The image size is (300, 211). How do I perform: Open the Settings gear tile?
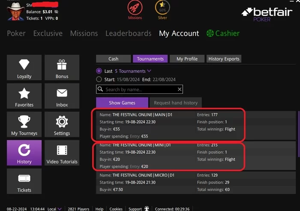(x=62, y=125)
